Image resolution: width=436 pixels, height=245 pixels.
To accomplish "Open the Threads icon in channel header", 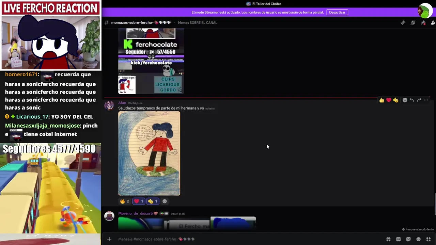I will pyautogui.click(x=403, y=22).
